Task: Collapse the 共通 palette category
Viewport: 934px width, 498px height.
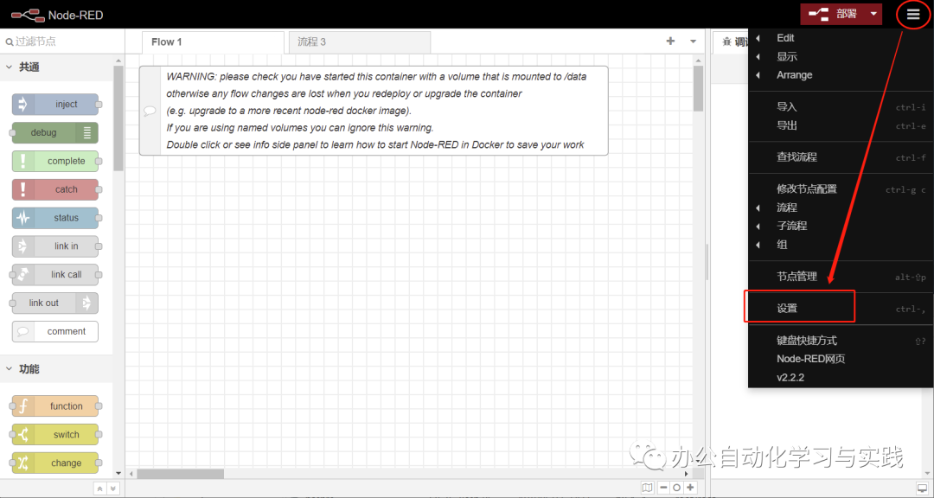Action: coord(56,67)
